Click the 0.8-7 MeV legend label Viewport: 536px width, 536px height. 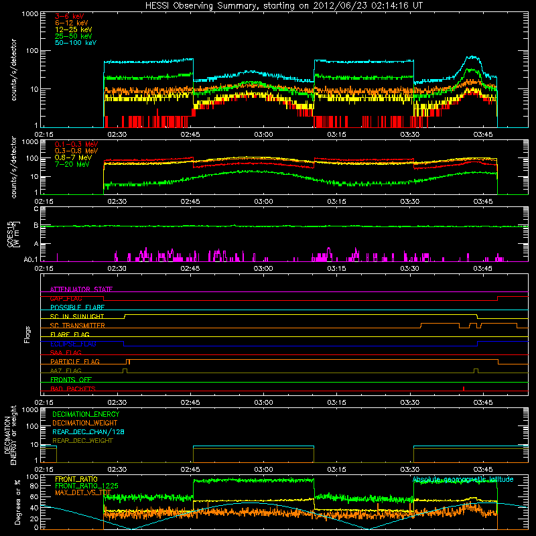click(73, 157)
